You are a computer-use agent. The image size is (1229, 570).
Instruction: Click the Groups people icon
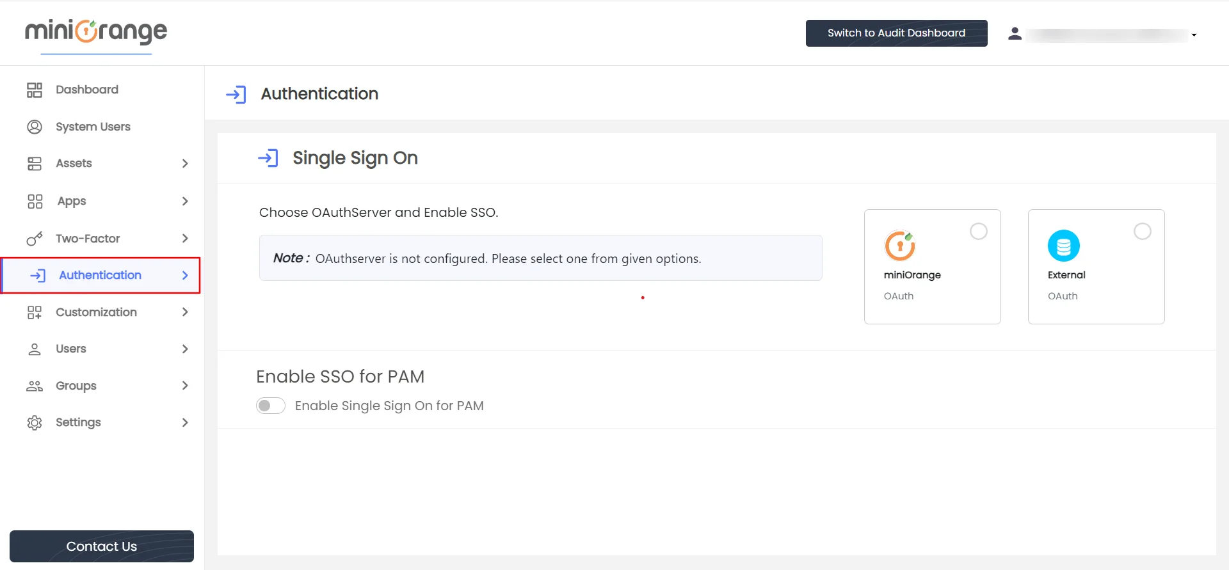(35, 386)
